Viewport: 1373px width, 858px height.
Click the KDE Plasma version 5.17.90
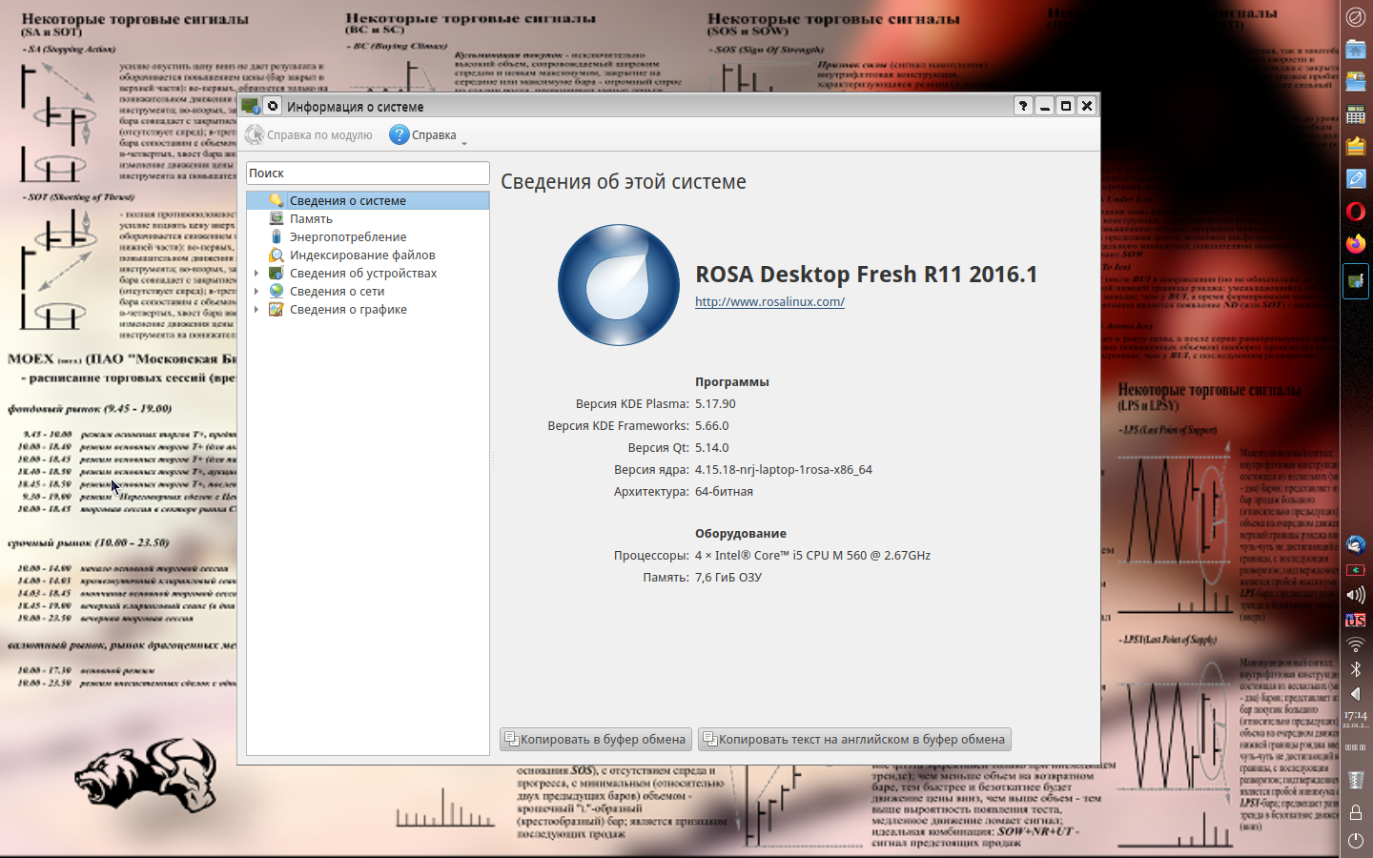pos(715,404)
